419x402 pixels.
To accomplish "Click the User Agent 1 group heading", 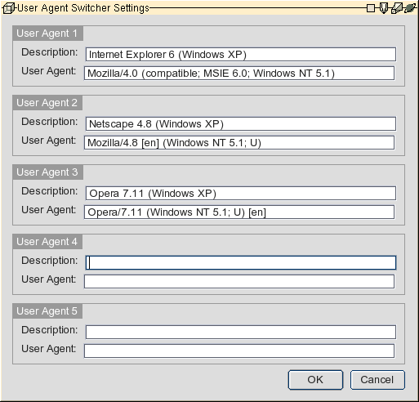I will [47, 33].
